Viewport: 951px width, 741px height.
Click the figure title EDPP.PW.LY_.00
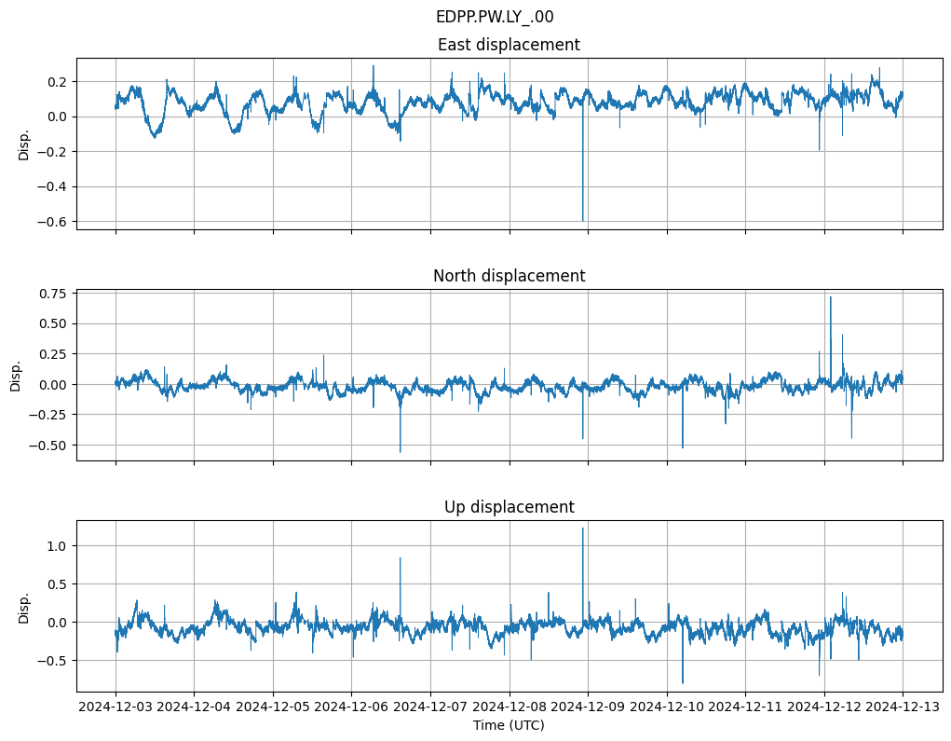tap(495, 17)
